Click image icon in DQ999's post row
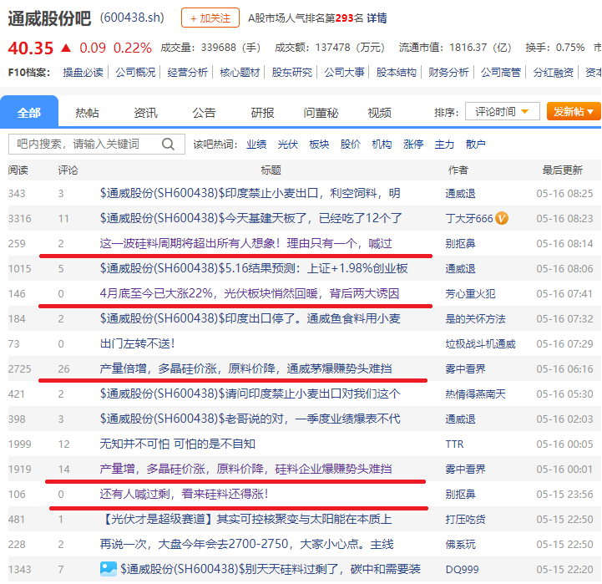The image size is (602, 584). pyautogui.click(x=109, y=569)
